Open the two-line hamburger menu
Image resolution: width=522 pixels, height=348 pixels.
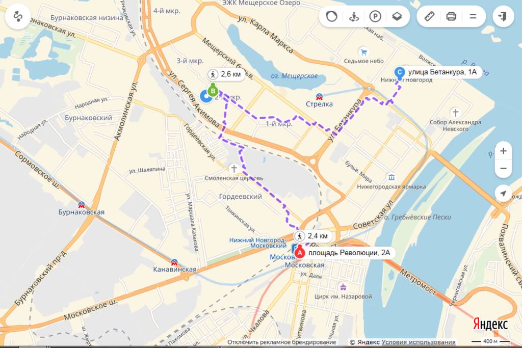coord(473,16)
